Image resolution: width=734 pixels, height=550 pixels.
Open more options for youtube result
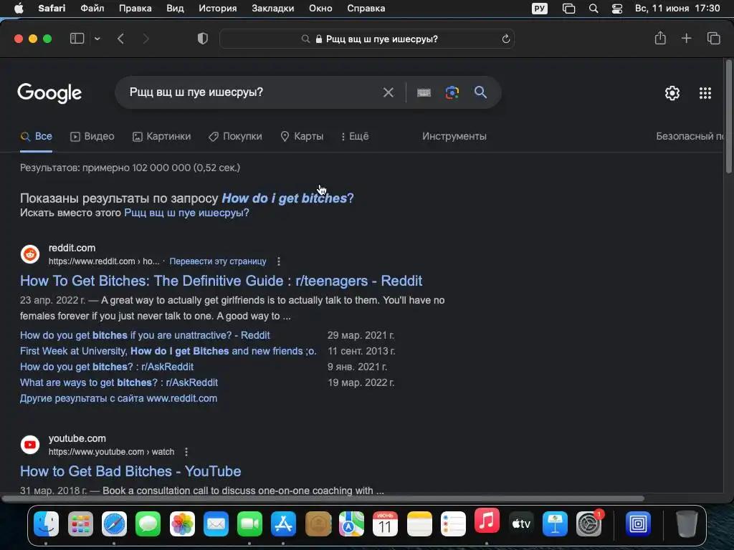coord(186,452)
